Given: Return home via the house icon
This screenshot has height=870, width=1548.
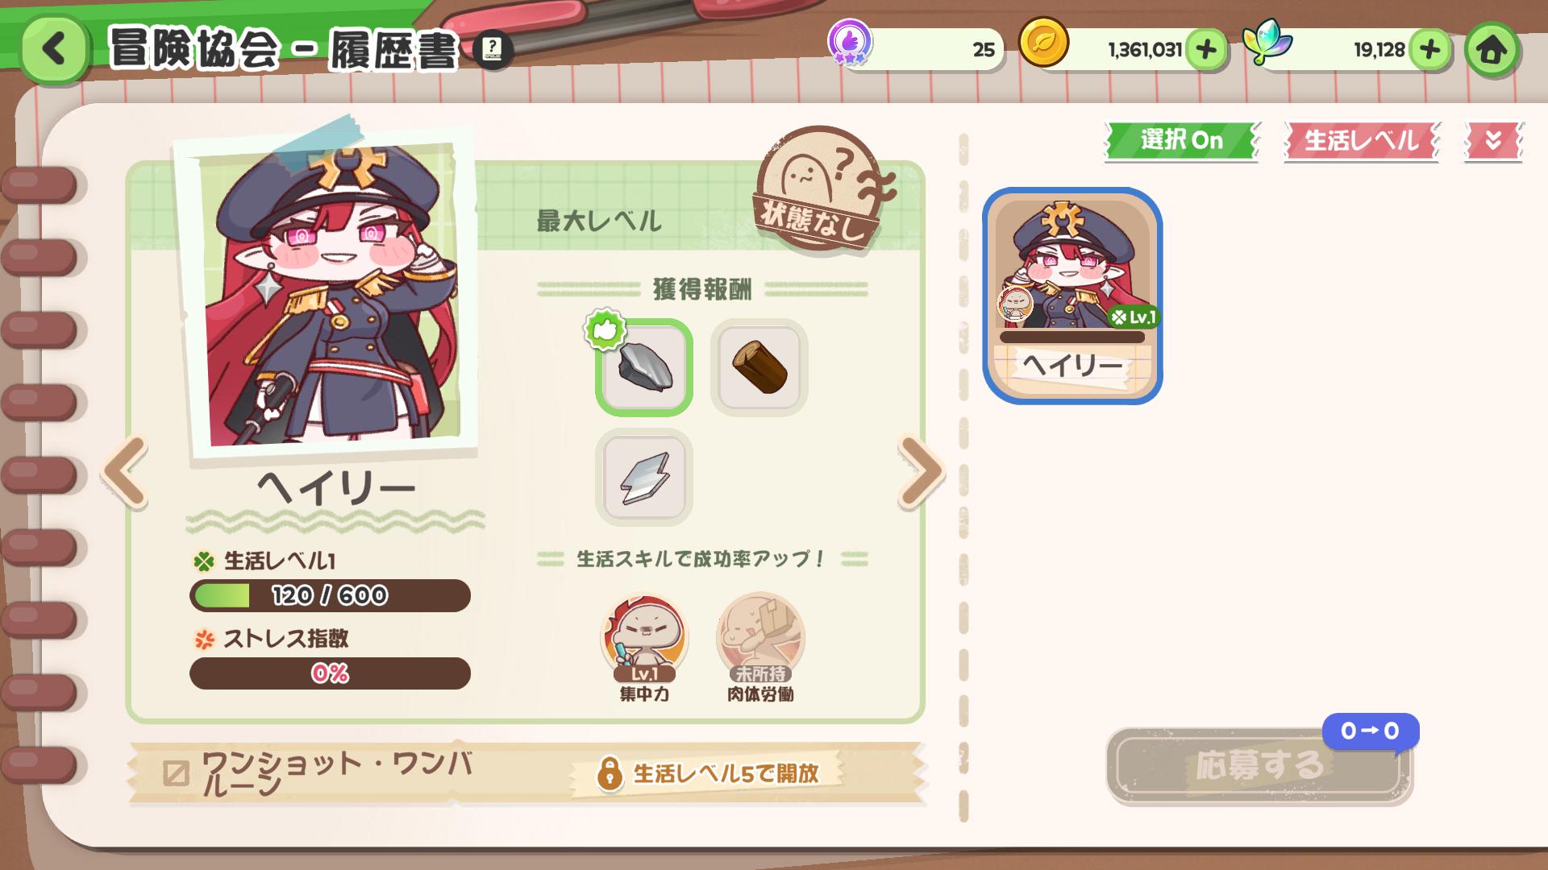Looking at the screenshot, I should coord(1492,50).
